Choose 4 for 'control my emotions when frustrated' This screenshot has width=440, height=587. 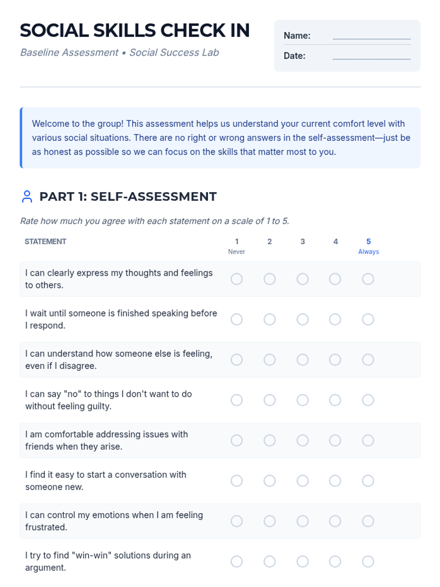point(335,521)
